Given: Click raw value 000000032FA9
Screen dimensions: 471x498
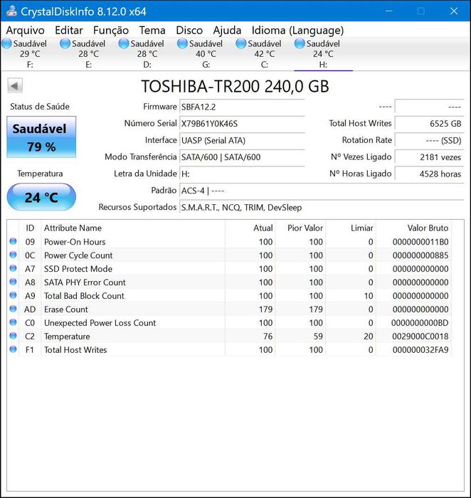Looking at the screenshot, I should click(420, 350).
